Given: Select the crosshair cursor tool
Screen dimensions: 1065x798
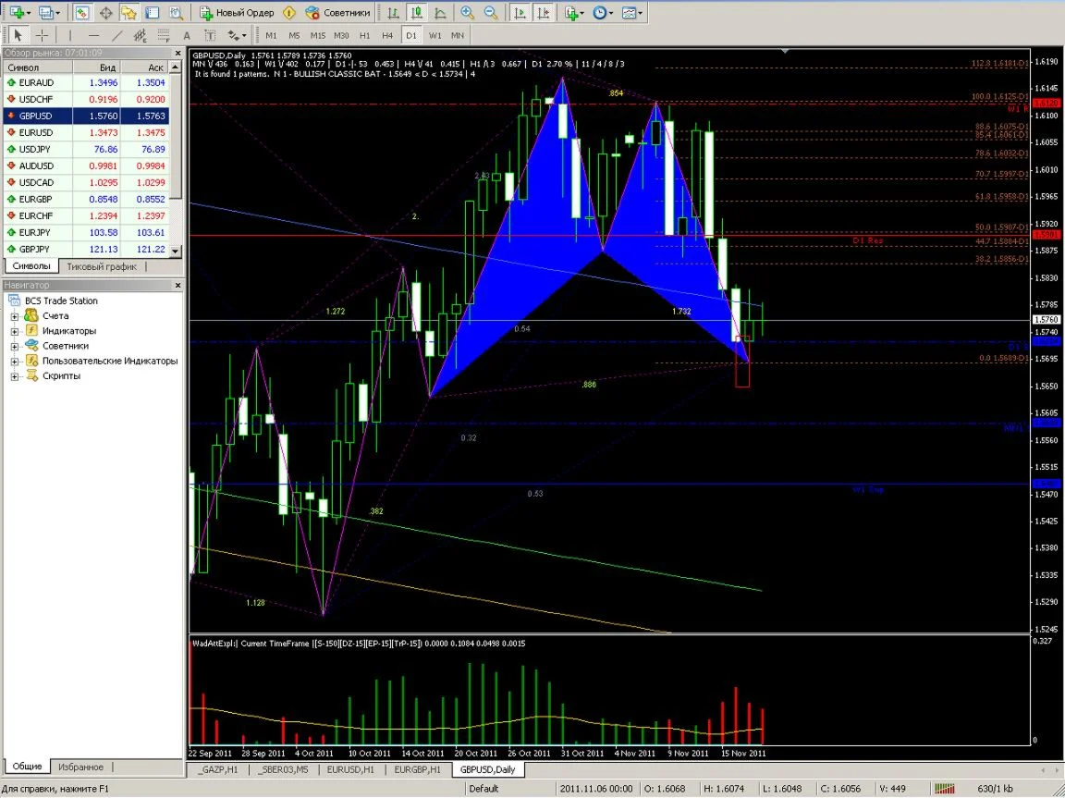Looking at the screenshot, I should (43, 35).
